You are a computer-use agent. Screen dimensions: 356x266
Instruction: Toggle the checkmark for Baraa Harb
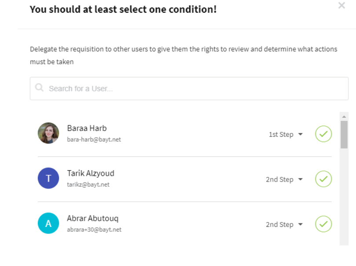point(323,134)
